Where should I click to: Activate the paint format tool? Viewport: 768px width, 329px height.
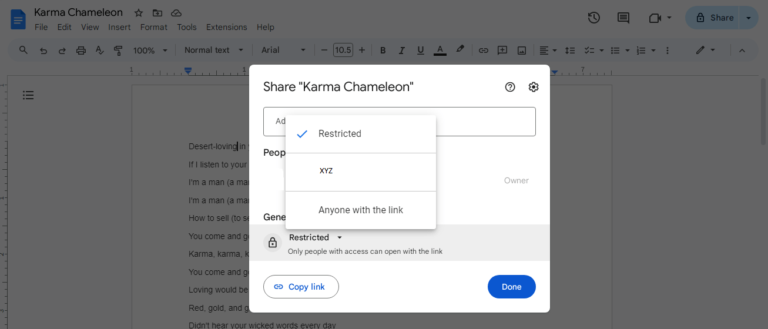click(x=118, y=51)
